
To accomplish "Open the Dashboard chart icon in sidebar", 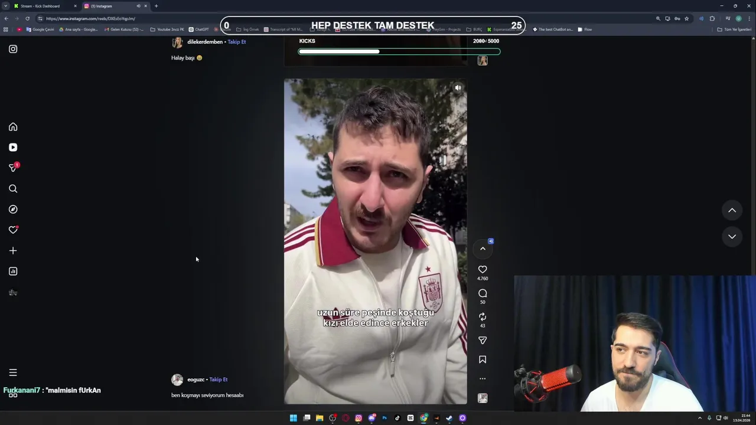I will click(13, 272).
